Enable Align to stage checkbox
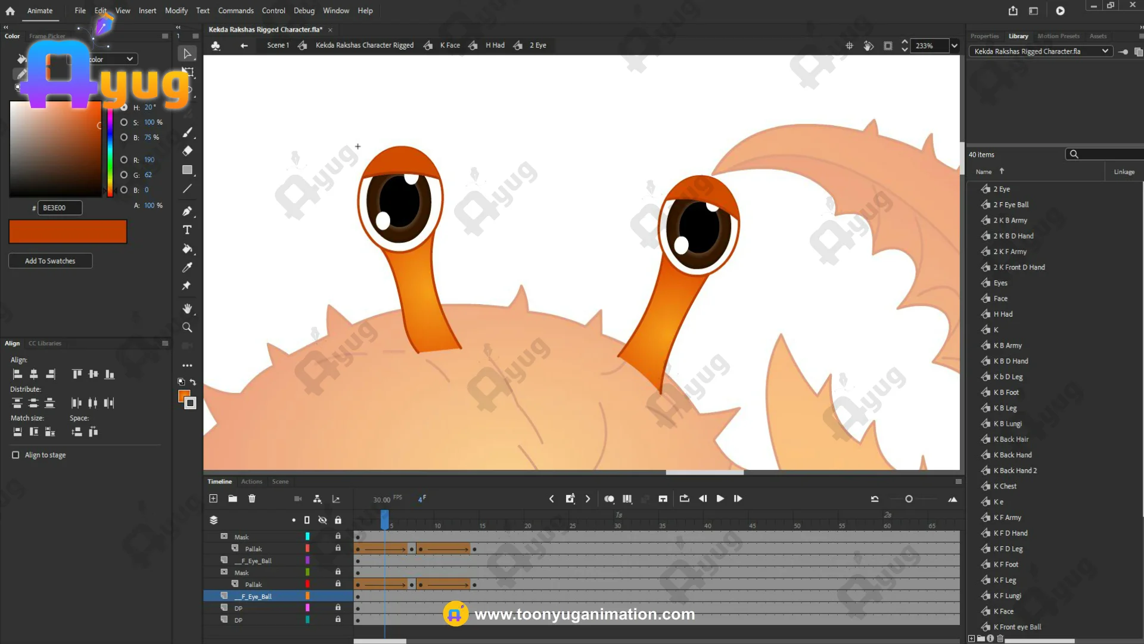 click(15, 455)
